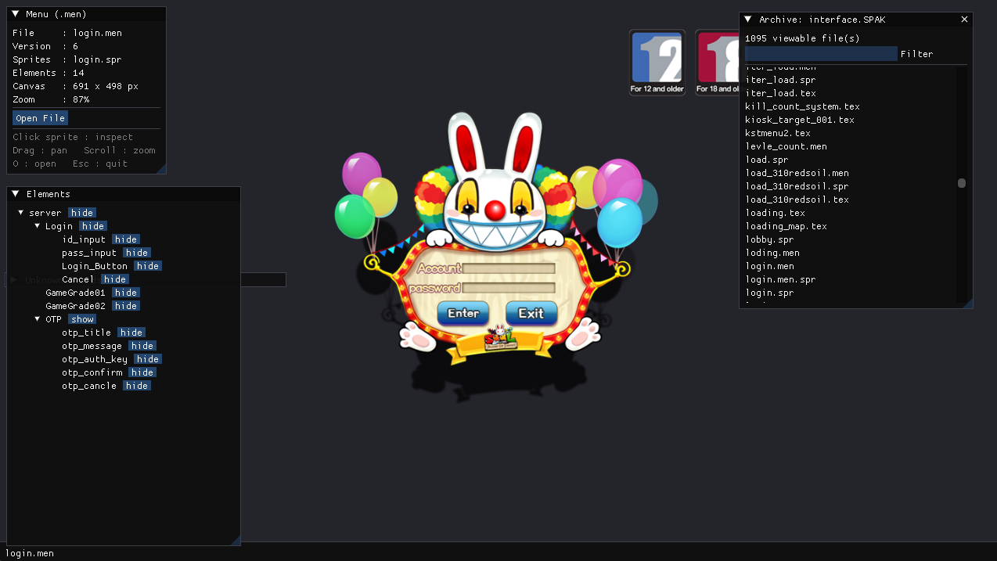997x561 pixels.
Task: Select load_310redsoil.spr file
Action: click(x=797, y=186)
